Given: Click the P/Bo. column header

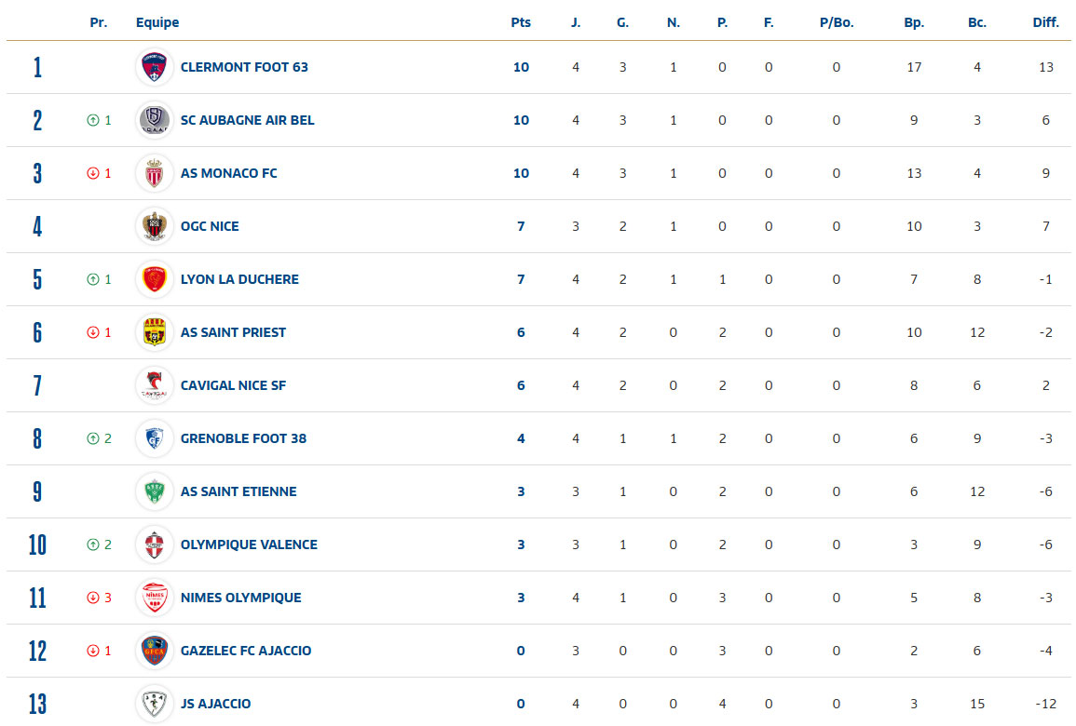Looking at the screenshot, I should [836, 22].
